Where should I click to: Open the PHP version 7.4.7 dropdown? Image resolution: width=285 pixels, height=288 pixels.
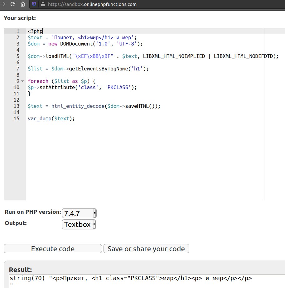[79, 213]
